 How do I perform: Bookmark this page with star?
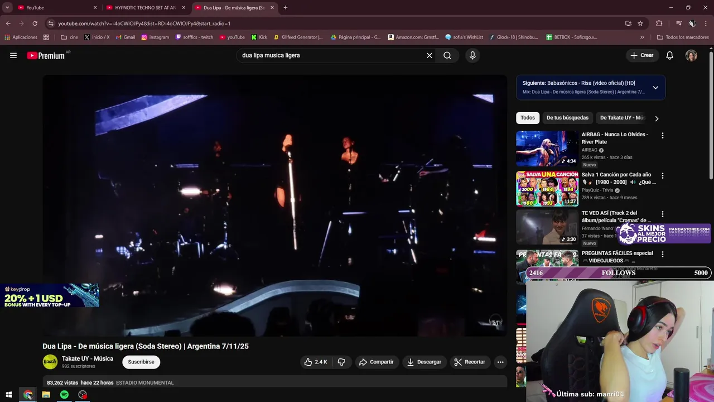(x=640, y=23)
